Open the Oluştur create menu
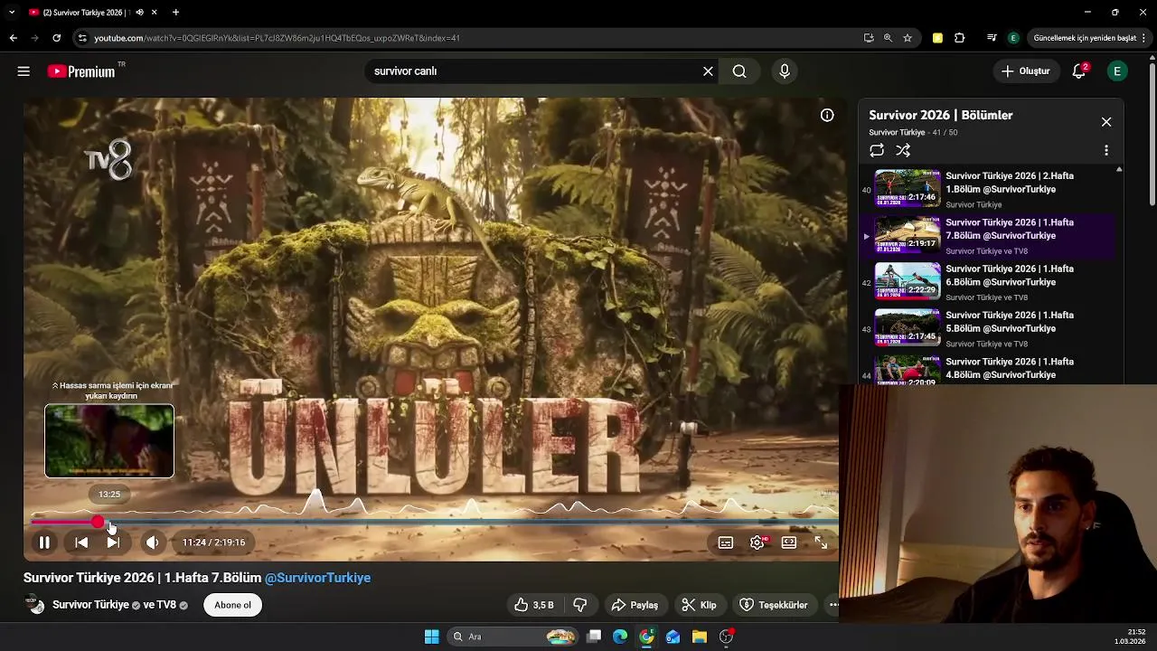 click(x=1026, y=71)
